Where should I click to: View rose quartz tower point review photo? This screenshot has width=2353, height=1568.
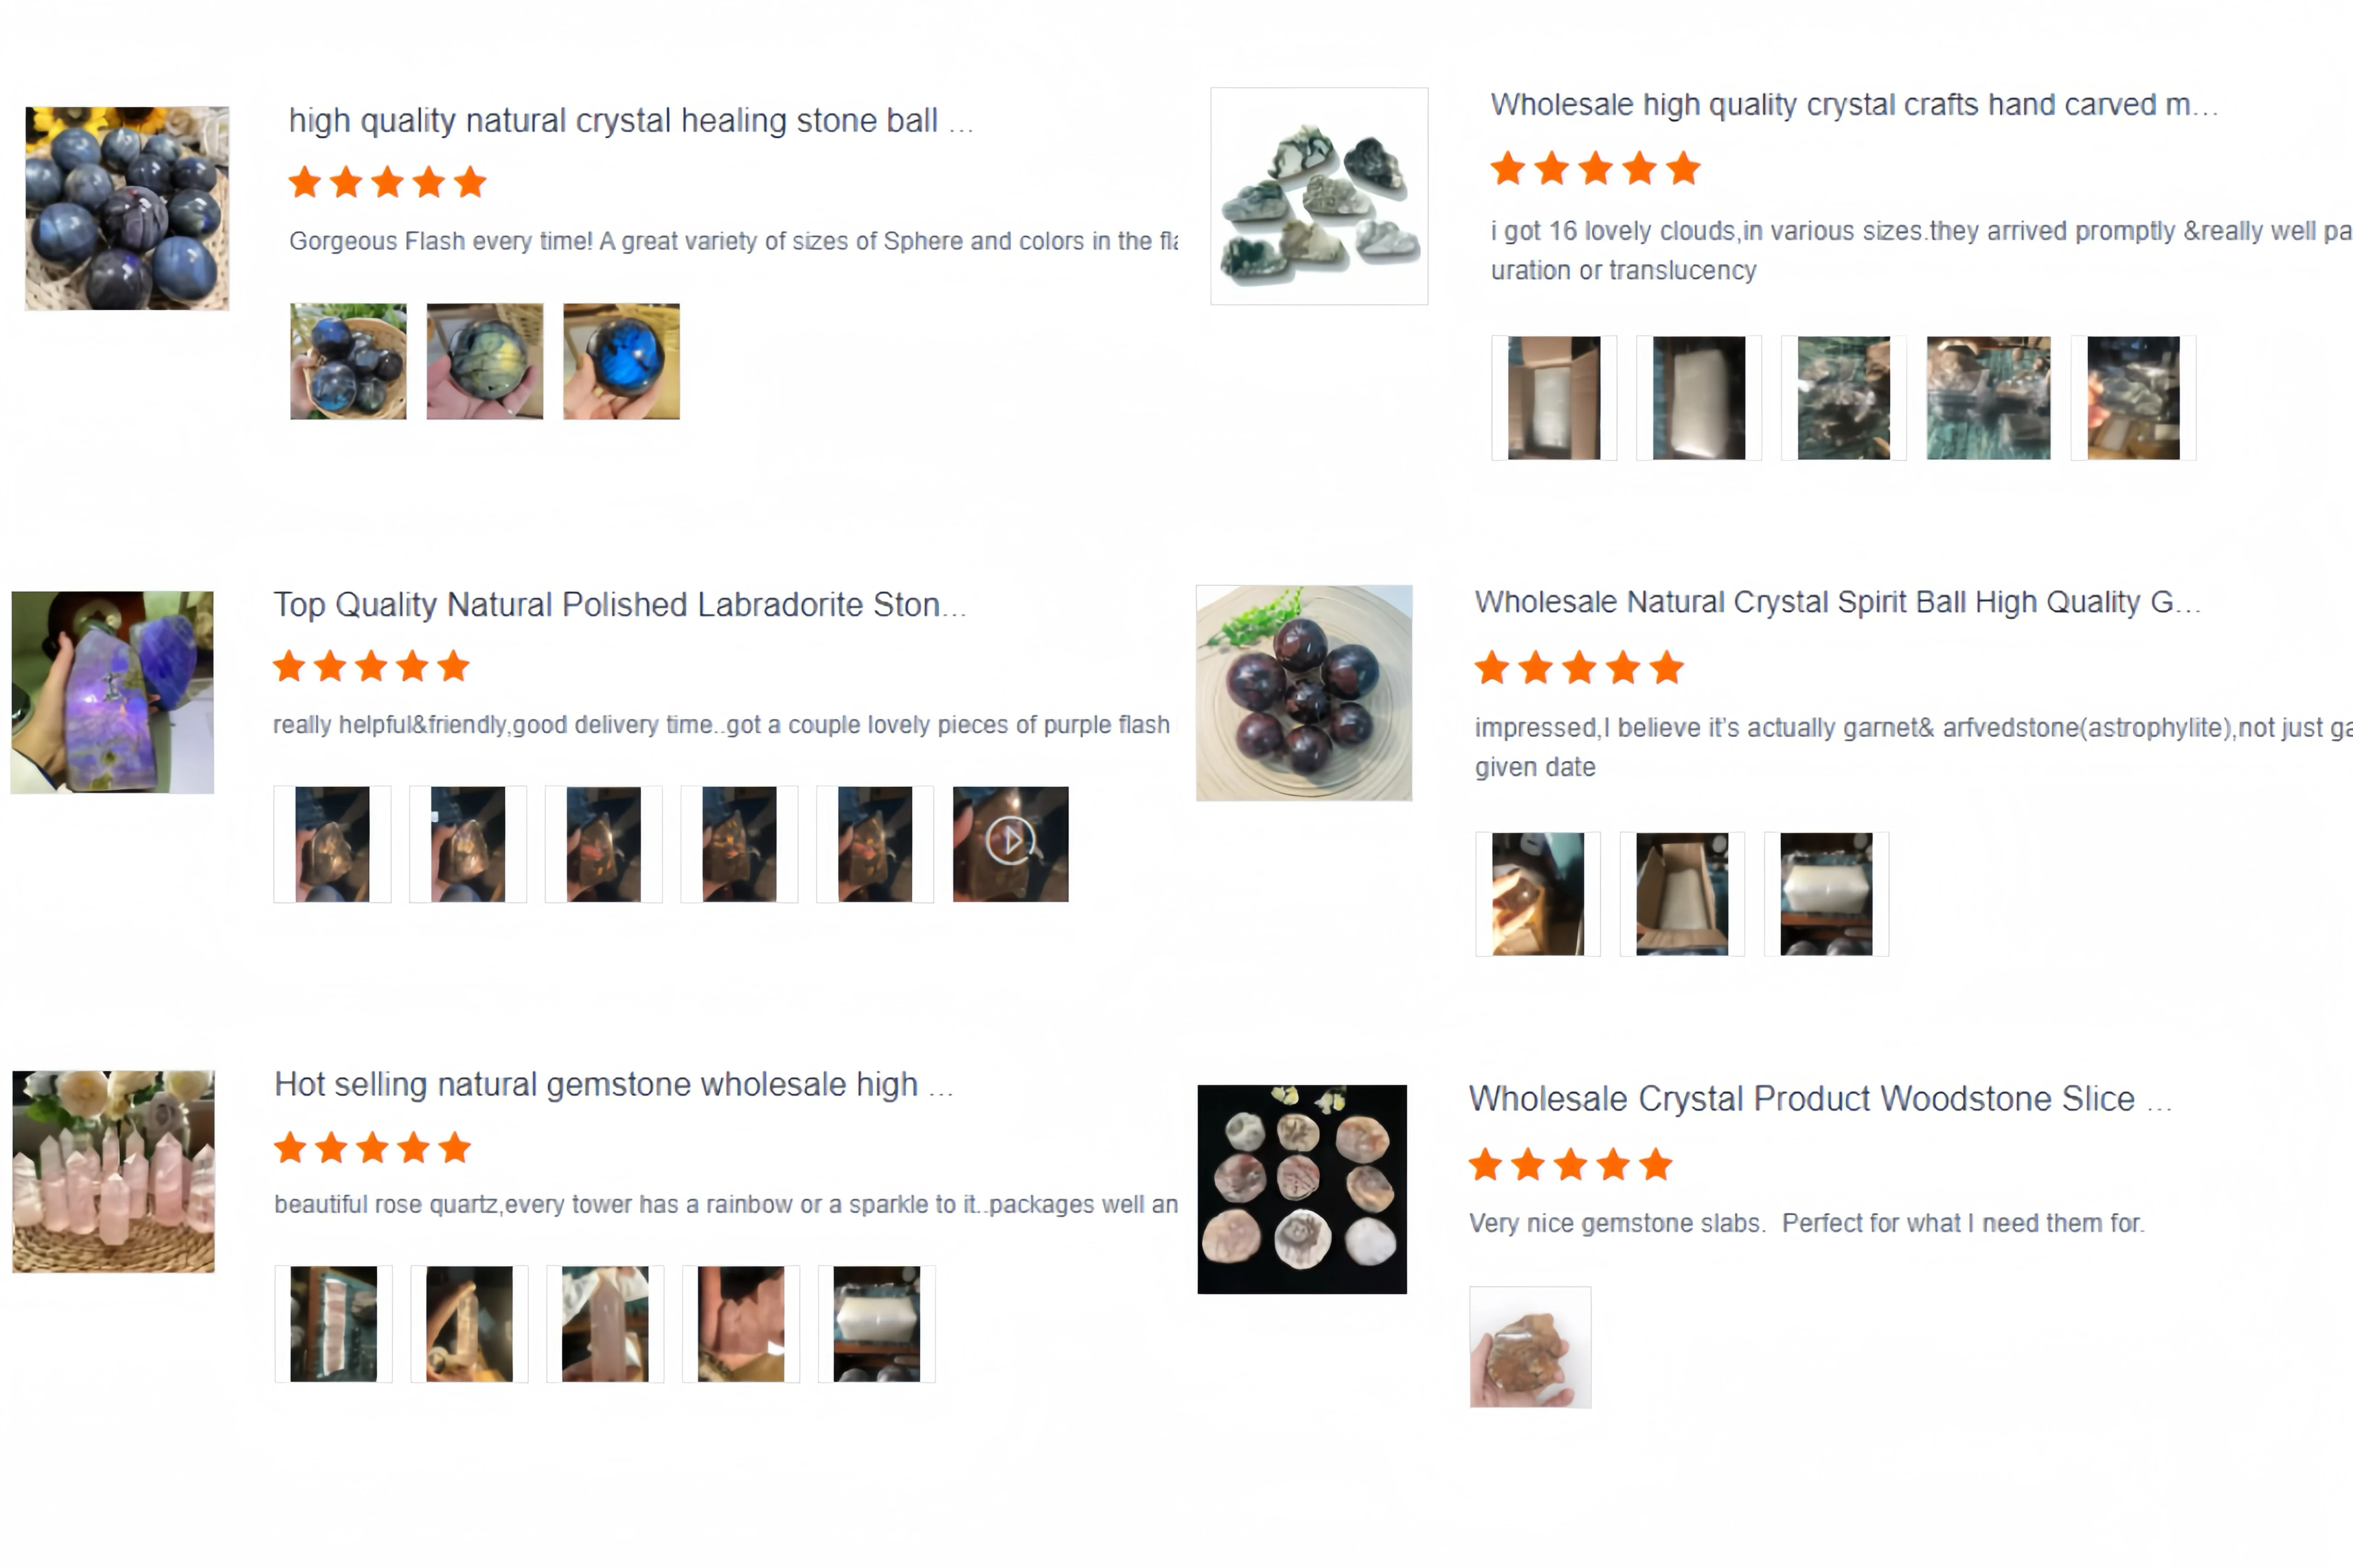(605, 1324)
